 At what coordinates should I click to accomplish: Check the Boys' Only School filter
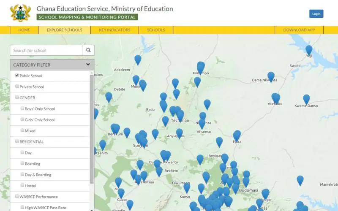(22, 108)
